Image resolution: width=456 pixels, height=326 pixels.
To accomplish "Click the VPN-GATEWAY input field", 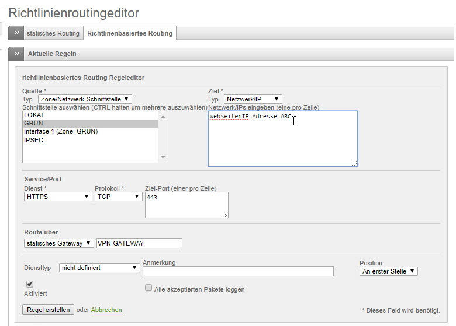I will click(x=139, y=243).
